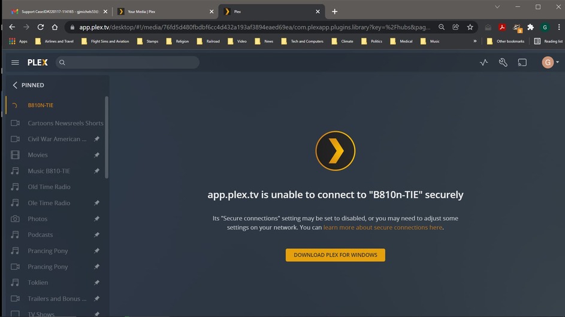The width and height of the screenshot is (565, 317).
Task: Open Plex settings wrench icon
Action: click(503, 62)
